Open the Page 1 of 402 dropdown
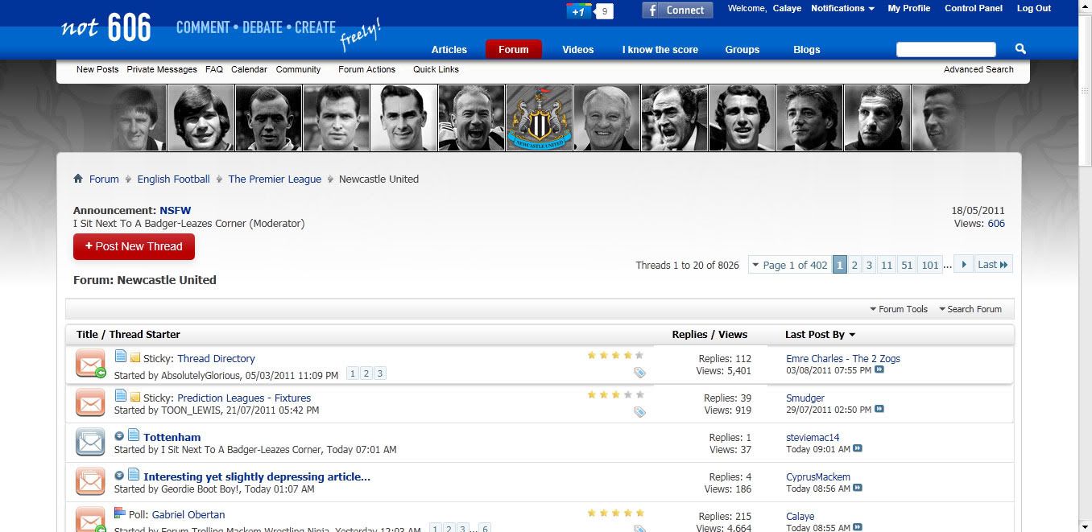Screen dimensions: 1092x532 788,265
